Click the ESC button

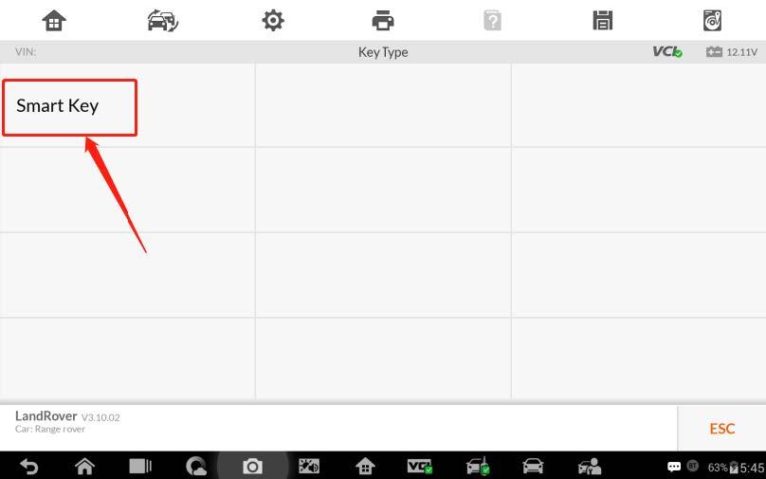(x=721, y=429)
